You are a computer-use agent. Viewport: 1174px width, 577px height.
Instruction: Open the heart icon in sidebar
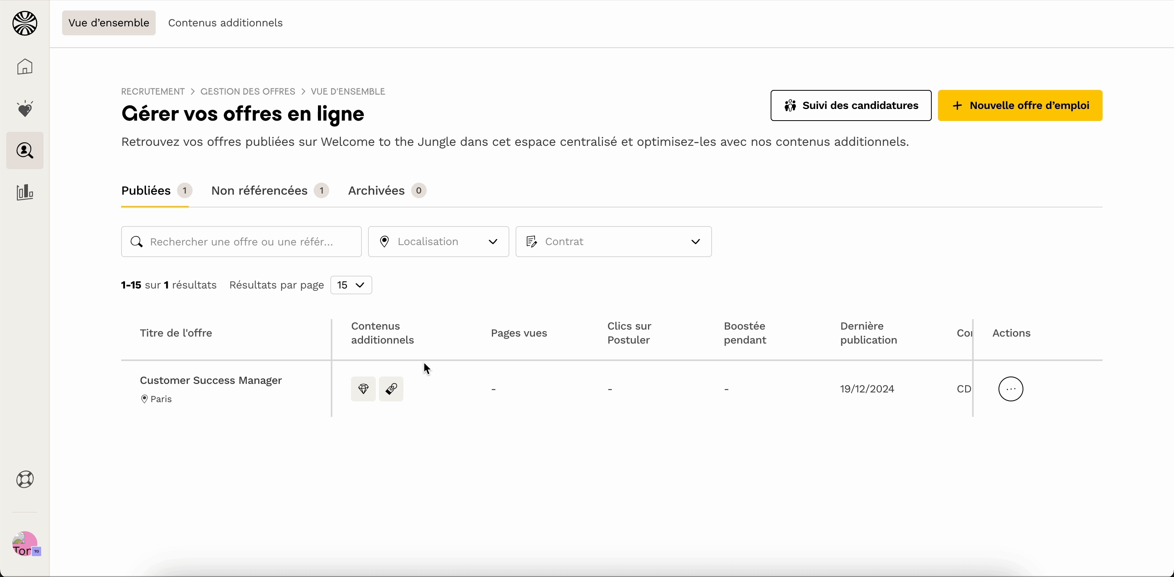click(24, 109)
